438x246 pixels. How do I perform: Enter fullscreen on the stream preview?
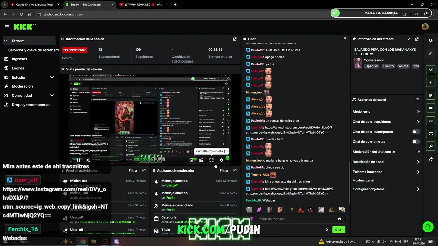tap(211, 160)
